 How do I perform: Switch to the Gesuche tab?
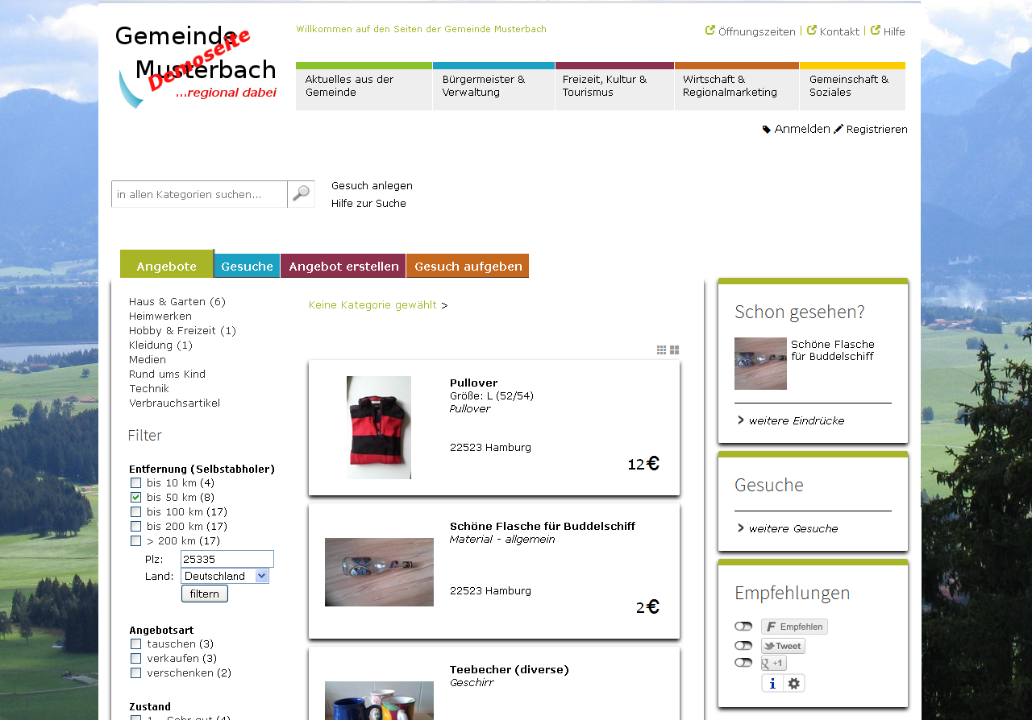tap(247, 266)
